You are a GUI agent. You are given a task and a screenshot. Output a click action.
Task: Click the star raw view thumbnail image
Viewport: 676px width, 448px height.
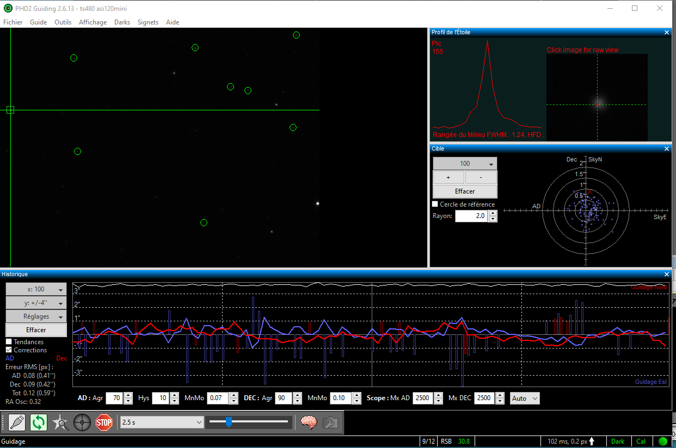(597, 96)
